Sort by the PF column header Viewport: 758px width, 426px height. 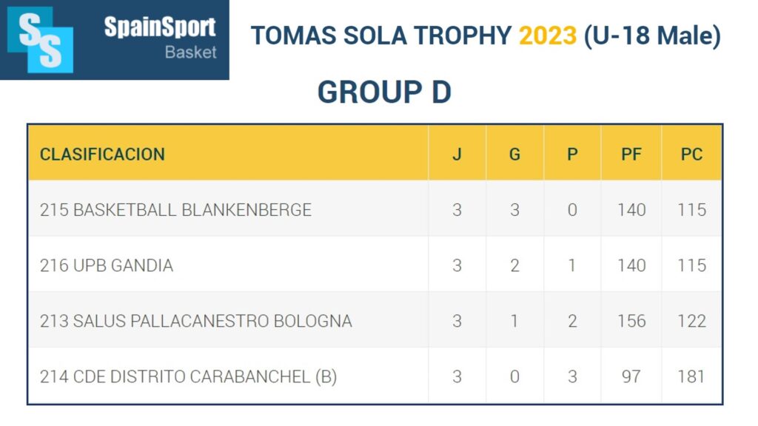pyautogui.click(x=631, y=155)
